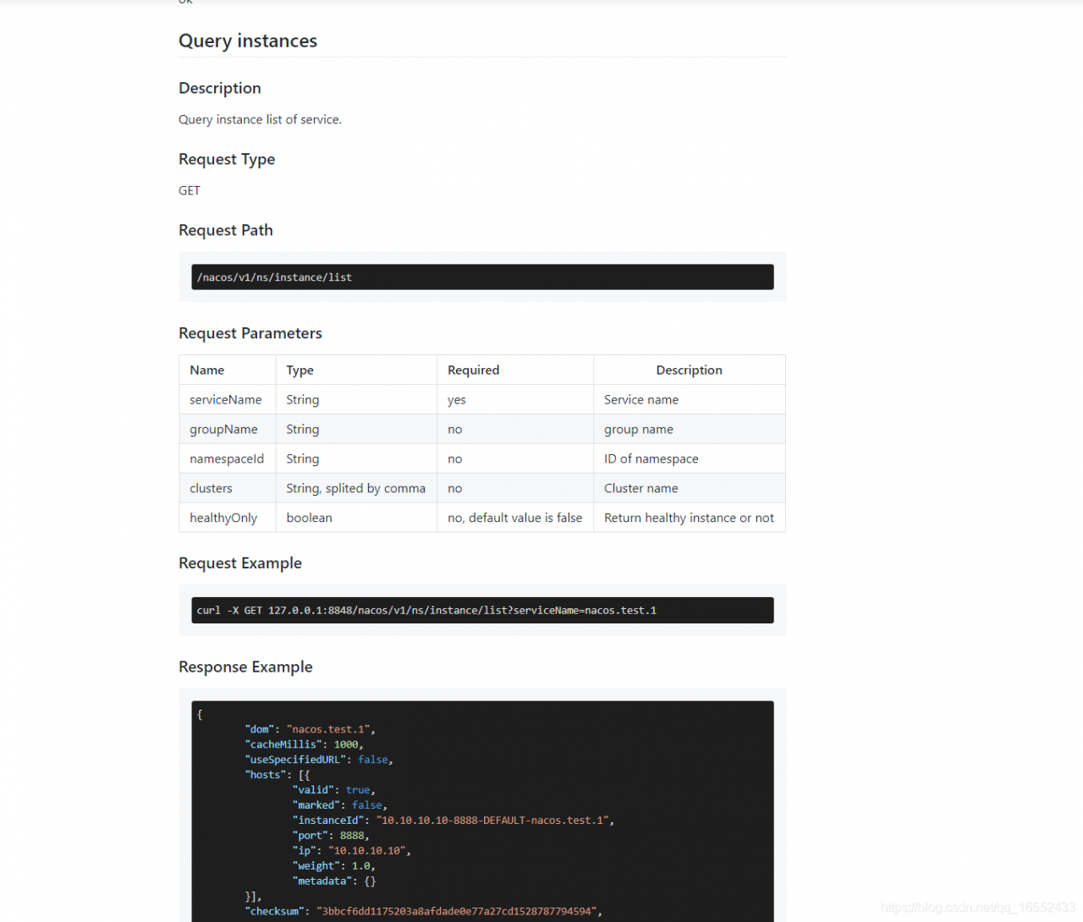Click the "Description" column header
The height and width of the screenshot is (922, 1083).
[689, 370]
